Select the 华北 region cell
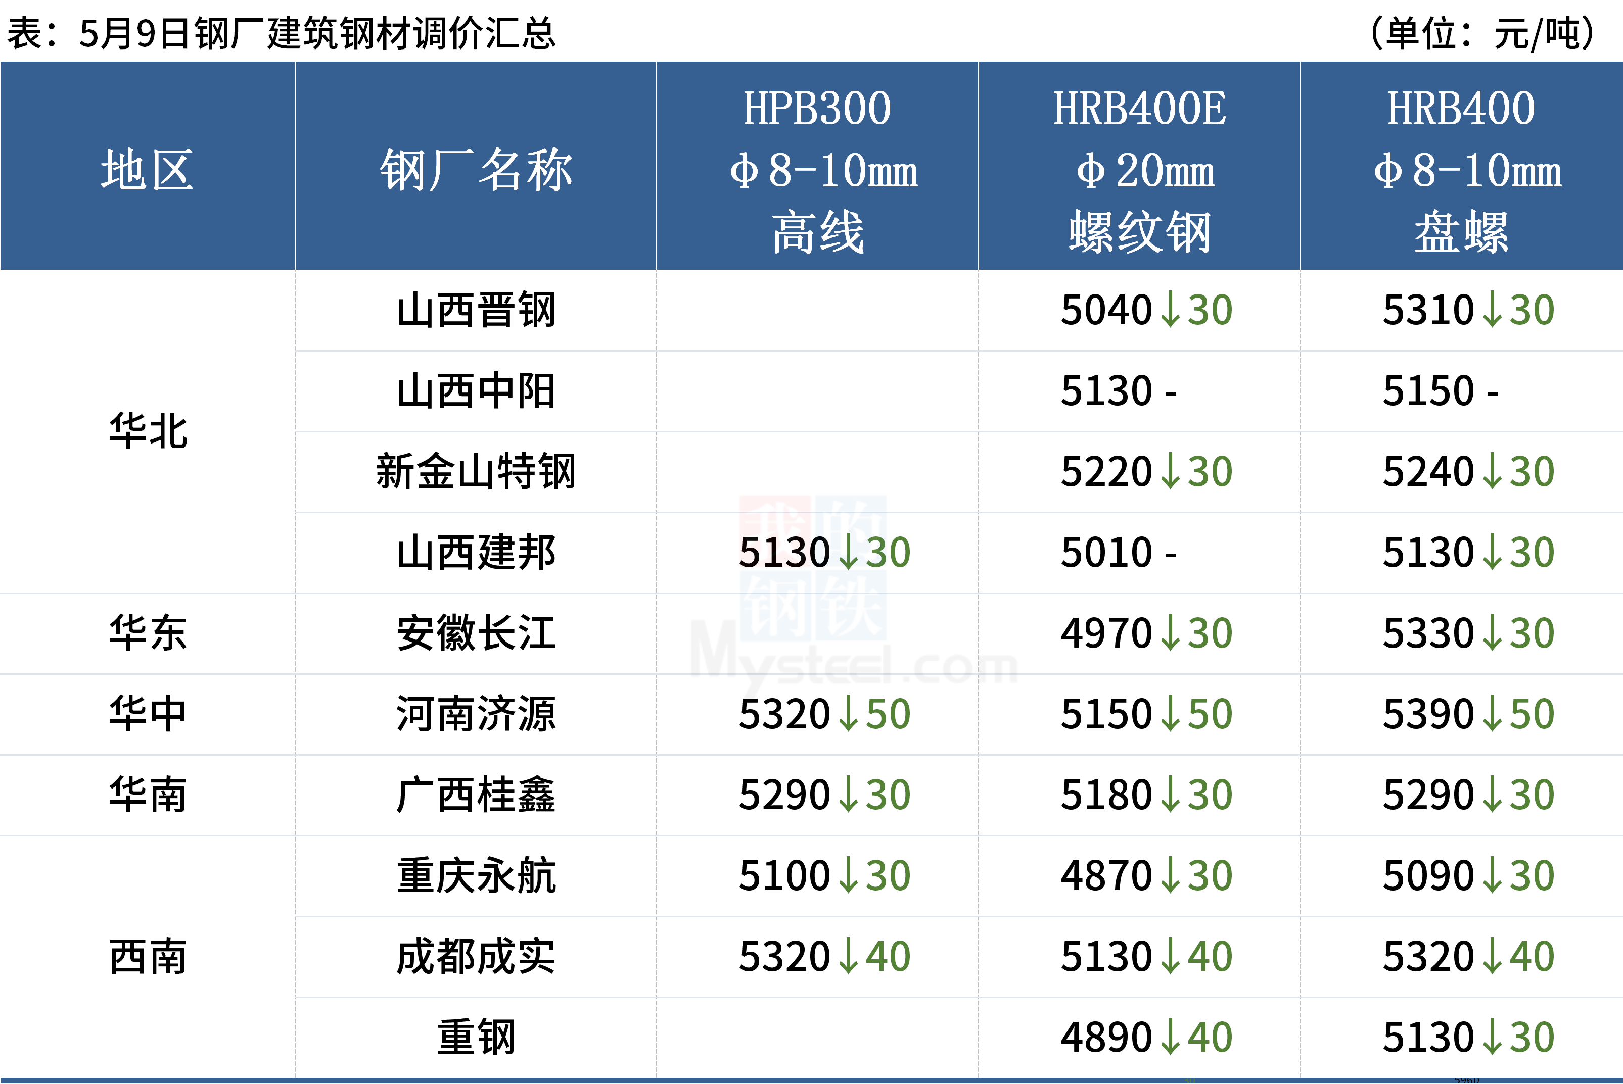The height and width of the screenshot is (1084, 1623). [x=148, y=431]
